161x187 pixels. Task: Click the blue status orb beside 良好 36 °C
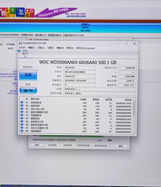[19, 51]
